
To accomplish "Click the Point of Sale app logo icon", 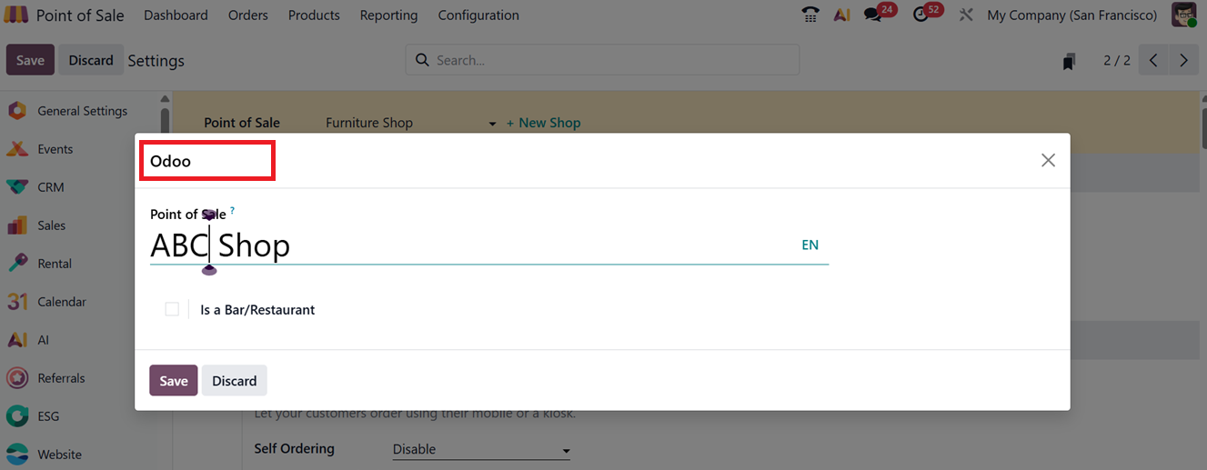I will point(16,15).
